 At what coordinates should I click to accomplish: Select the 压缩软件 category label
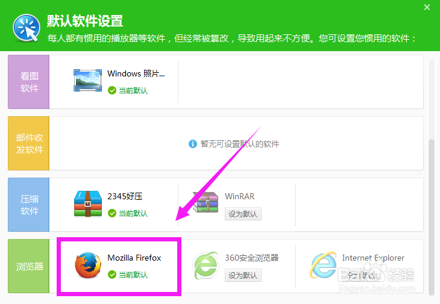pos(29,205)
